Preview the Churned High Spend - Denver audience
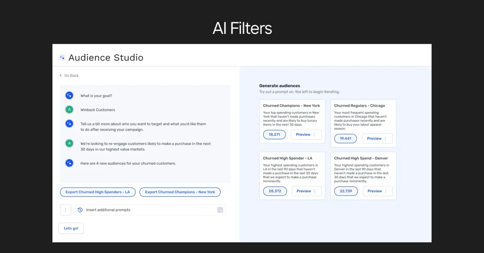This screenshot has height=253, width=484. click(x=378, y=191)
